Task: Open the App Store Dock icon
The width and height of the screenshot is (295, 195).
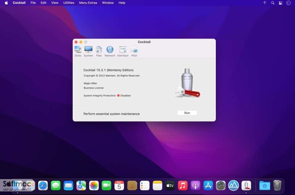Action: click(208, 186)
